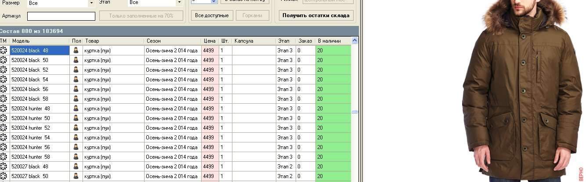Sort by В наличии column header
Image resolution: width=586 pixels, height=182 pixels.
[x=333, y=41]
